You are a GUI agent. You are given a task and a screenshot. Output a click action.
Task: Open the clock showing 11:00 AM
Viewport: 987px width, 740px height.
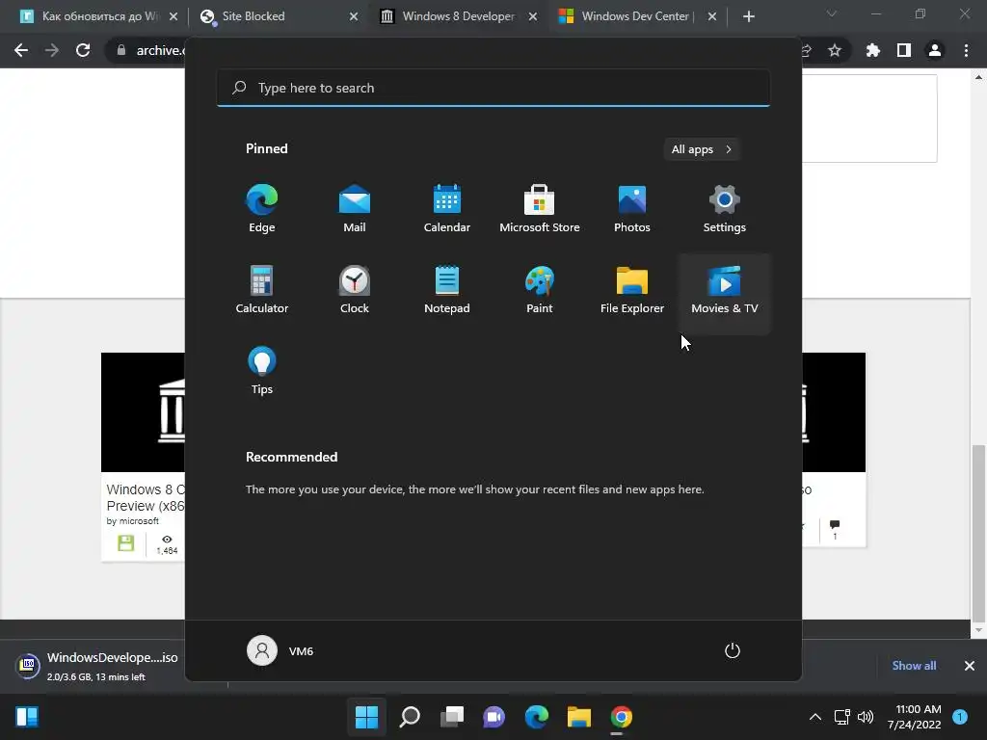click(x=914, y=717)
